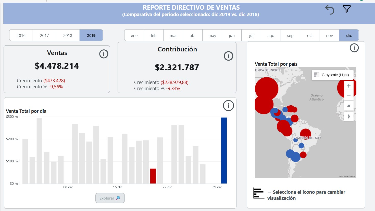The height and width of the screenshot is (211, 375).
Task: Click the $200 mil axis label
Action: coord(13,139)
